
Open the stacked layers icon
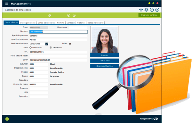tap(146, 10)
